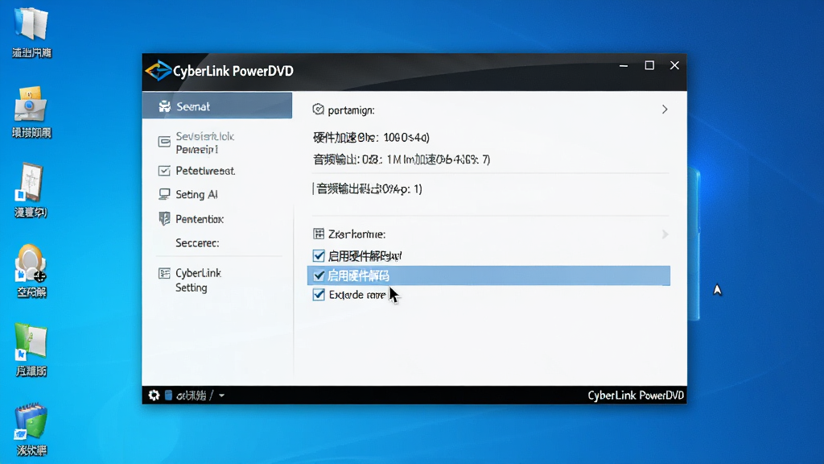
Task: Select the Seenat sidebar tab
Action: (217, 106)
